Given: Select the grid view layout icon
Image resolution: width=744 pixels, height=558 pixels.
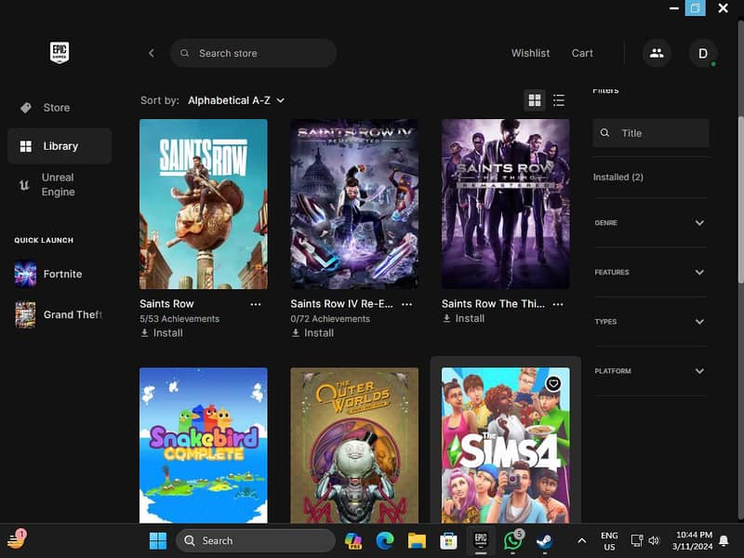Looking at the screenshot, I should [535, 100].
